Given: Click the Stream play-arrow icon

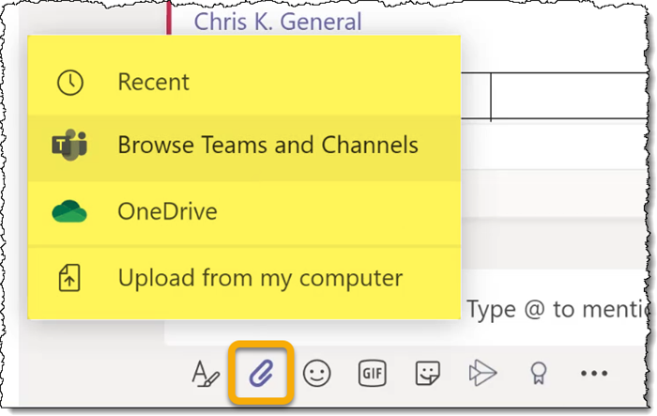Looking at the screenshot, I should [482, 374].
